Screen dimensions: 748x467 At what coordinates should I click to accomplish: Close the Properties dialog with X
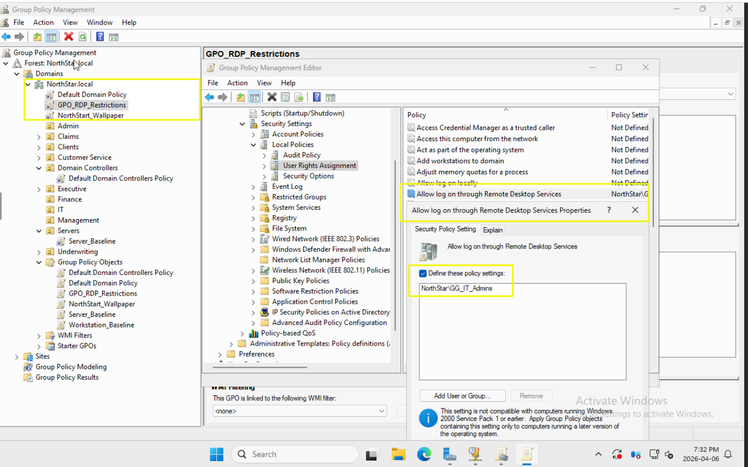pos(635,210)
